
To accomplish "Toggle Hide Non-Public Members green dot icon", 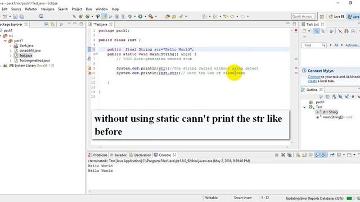I will coord(353,97).
